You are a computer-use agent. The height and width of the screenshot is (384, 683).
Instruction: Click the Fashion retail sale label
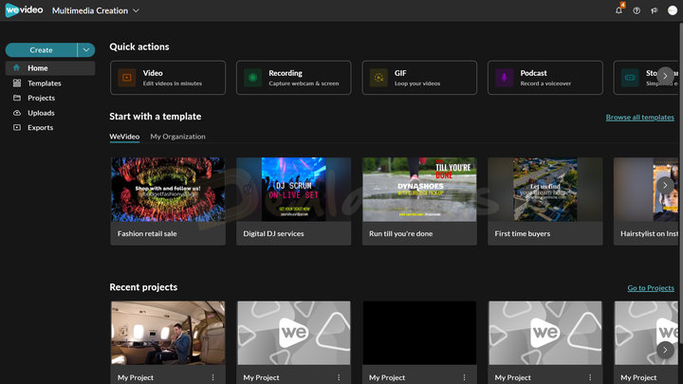point(147,233)
